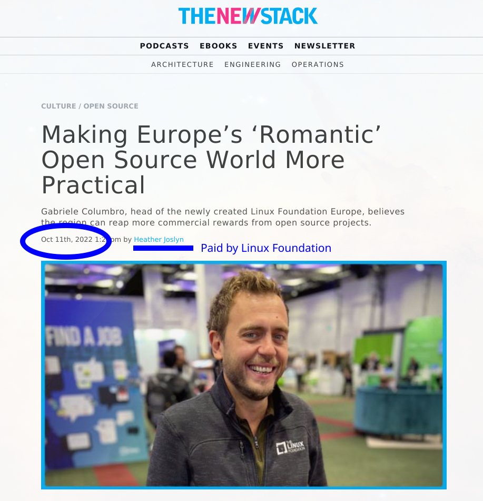
Task: Switch to the Architecture category
Action: click(x=182, y=65)
